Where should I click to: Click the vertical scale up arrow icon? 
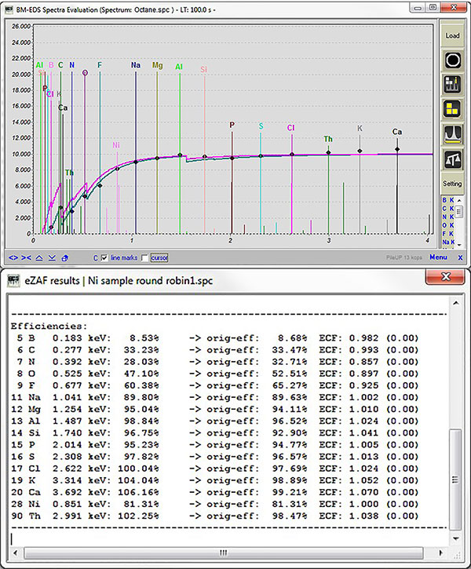point(39,257)
